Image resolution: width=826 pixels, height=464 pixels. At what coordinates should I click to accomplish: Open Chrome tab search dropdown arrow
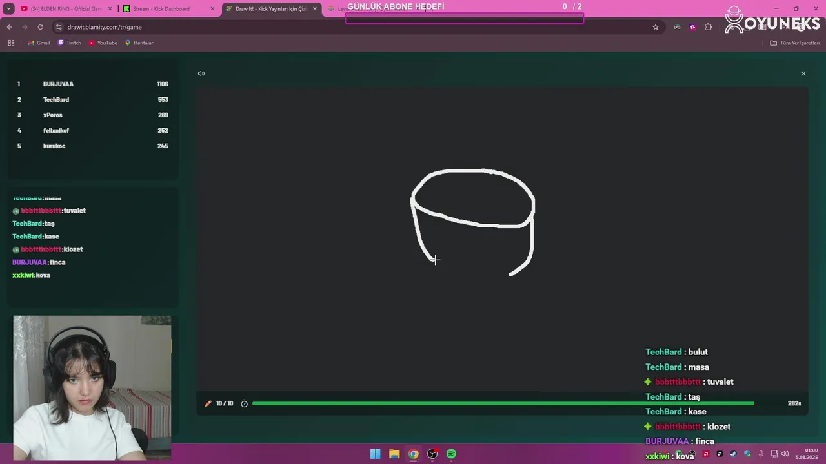click(8, 8)
